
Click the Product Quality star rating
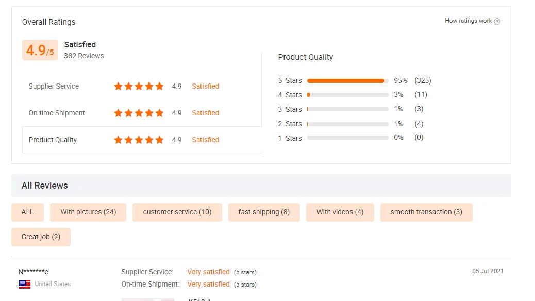[139, 140]
